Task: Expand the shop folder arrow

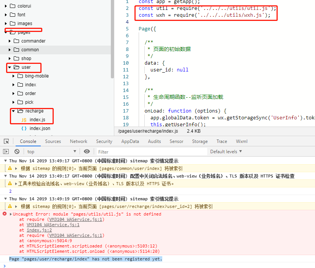Action: point(10,58)
